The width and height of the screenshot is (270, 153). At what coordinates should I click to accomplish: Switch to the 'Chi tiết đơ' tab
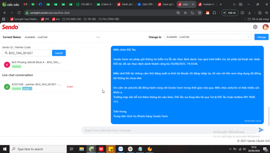tap(85, 4)
